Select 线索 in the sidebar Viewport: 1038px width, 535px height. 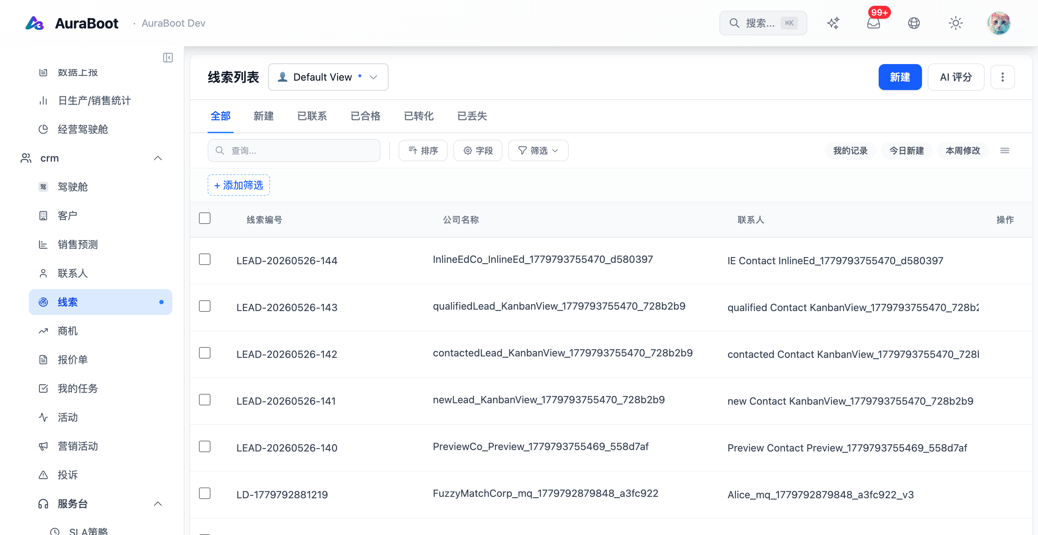point(100,302)
